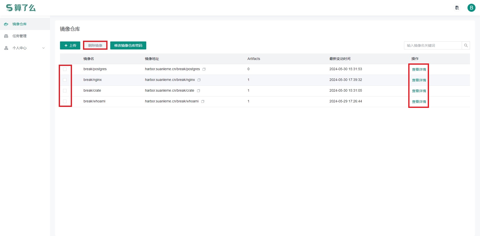The width and height of the screenshot is (480, 236).
Task: Open the user avatar B menu
Action: (x=471, y=8)
